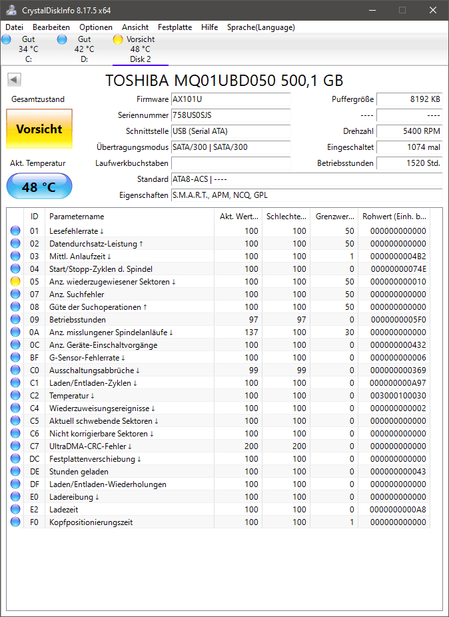Click the status icon for Start/Stopp-Zyklen d. Spindel
Screen dimensions: 449x617
15,269
